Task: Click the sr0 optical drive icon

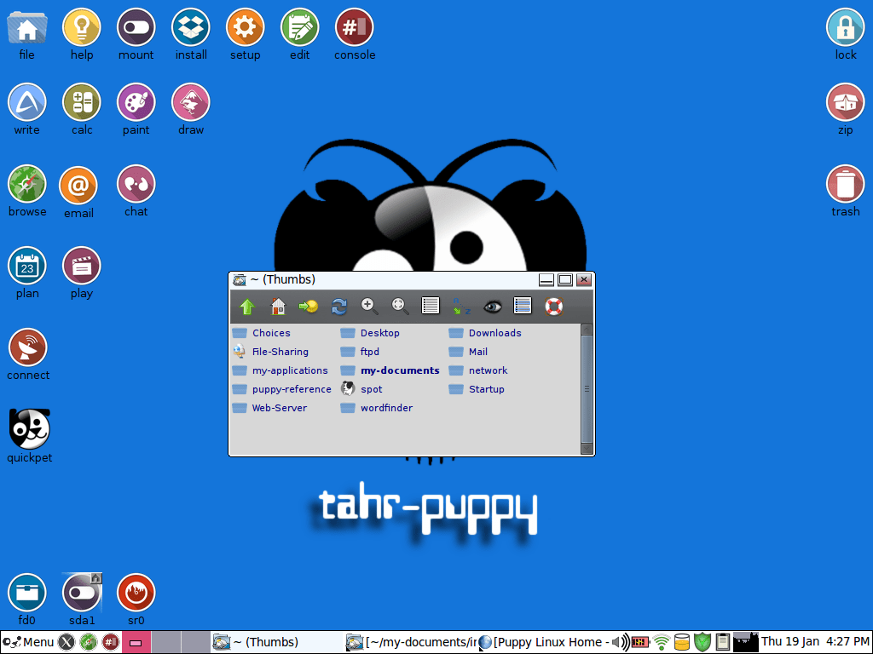Action: point(136,599)
